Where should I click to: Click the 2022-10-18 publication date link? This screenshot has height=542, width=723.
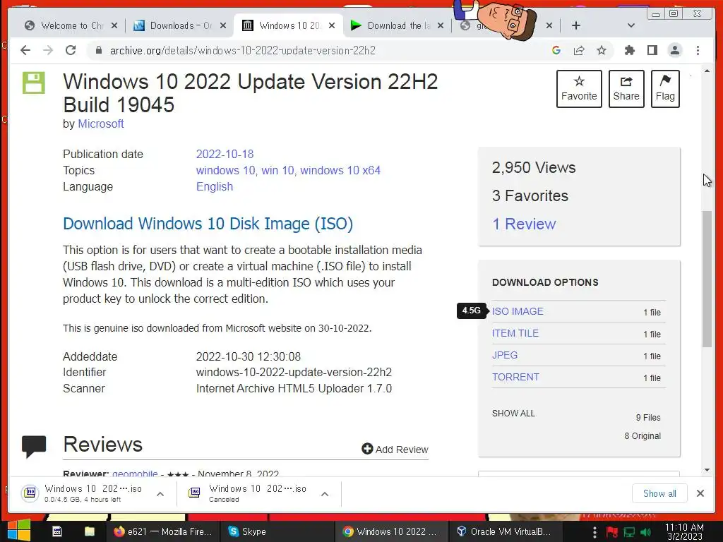(x=225, y=154)
